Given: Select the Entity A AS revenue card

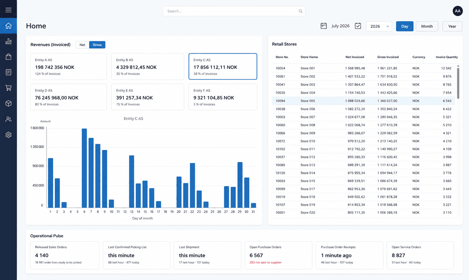Looking at the screenshot, I should pyautogui.click(x=69, y=66).
